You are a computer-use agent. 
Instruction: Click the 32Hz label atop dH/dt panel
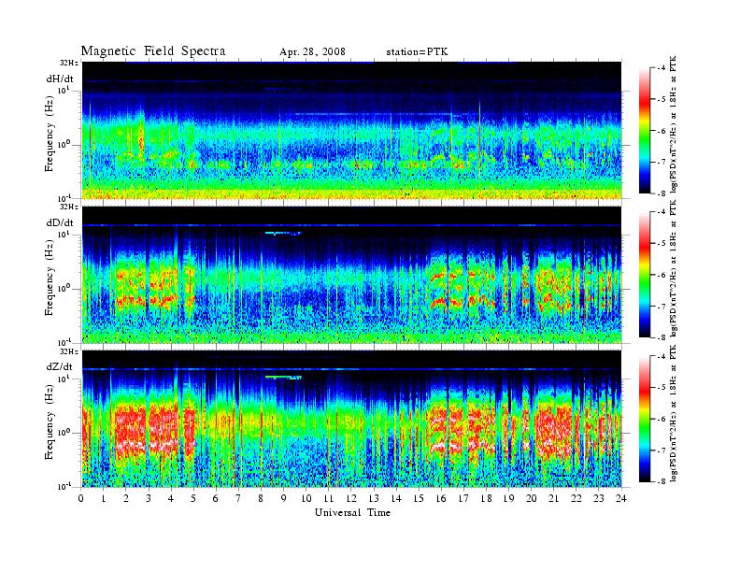click(x=69, y=63)
